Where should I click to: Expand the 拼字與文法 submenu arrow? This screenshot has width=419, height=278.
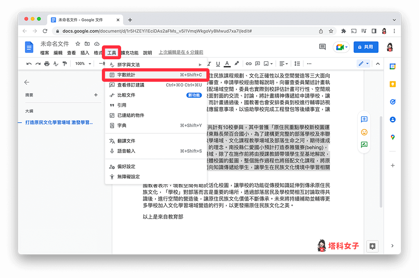coord(200,64)
